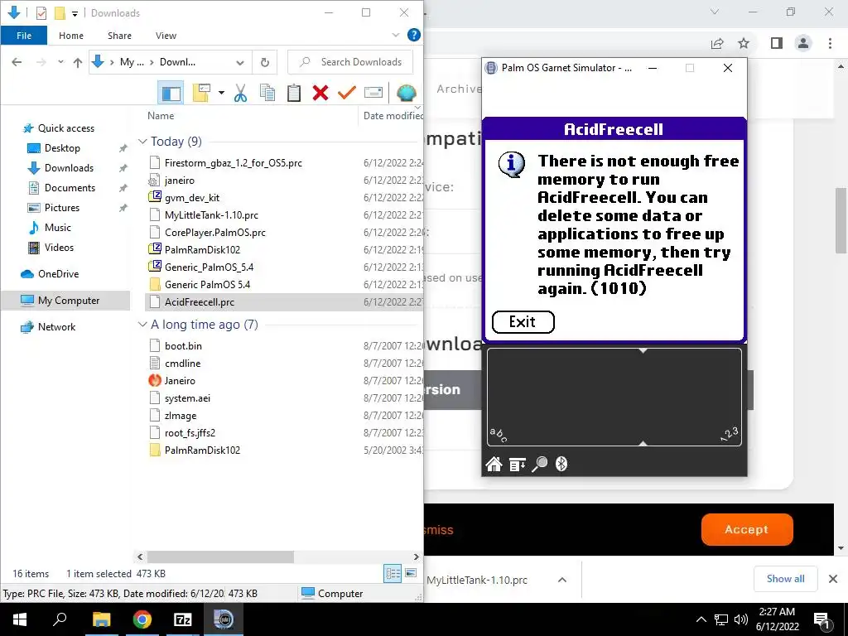Click the Copy toolbar icon
848x636 pixels.
pyautogui.click(x=267, y=93)
